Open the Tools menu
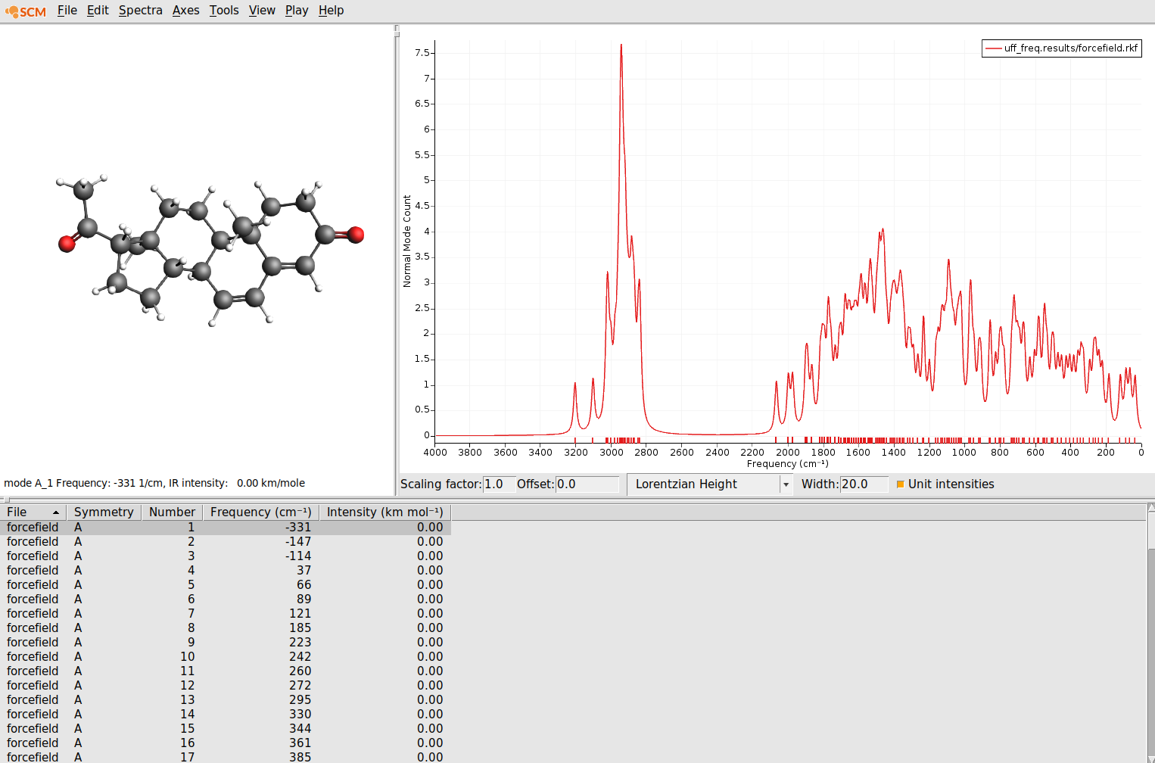 (224, 11)
